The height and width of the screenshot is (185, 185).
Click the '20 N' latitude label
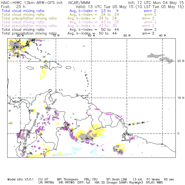pyautogui.click(x=181, y=61)
